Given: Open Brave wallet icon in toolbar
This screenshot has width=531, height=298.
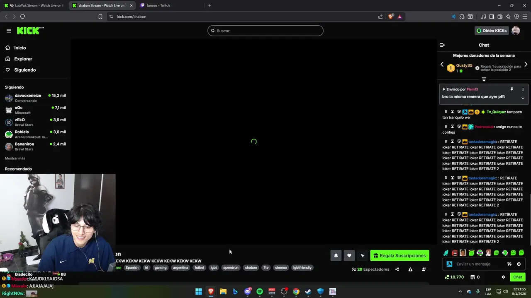Looking at the screenshot, I should click(x=500, y=17).
